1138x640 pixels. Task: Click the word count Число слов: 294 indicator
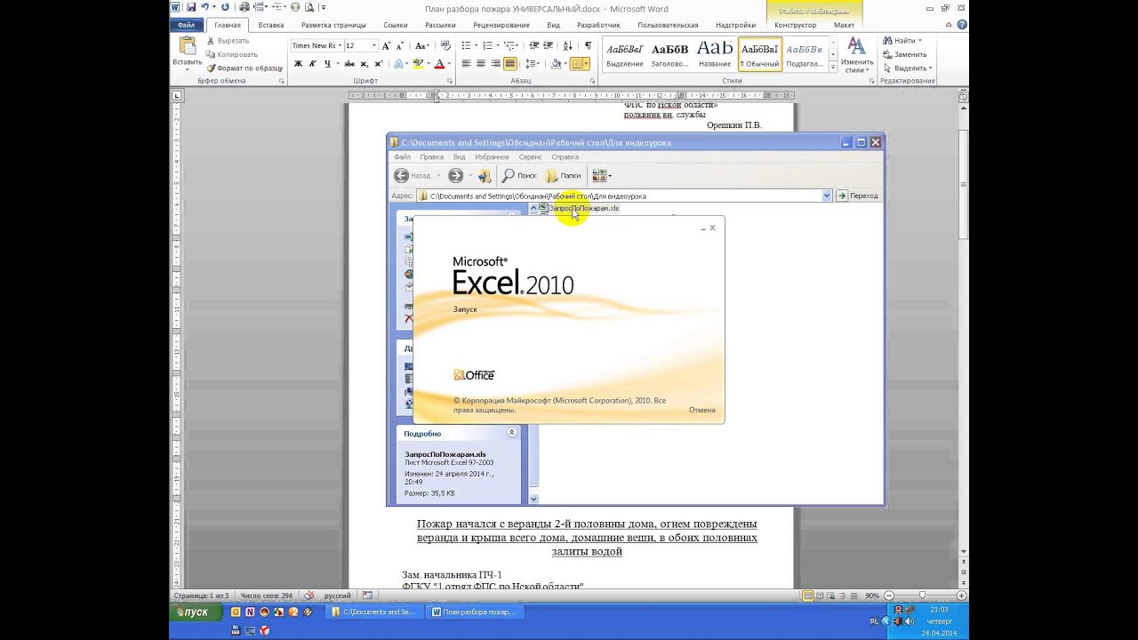point(267,596)
